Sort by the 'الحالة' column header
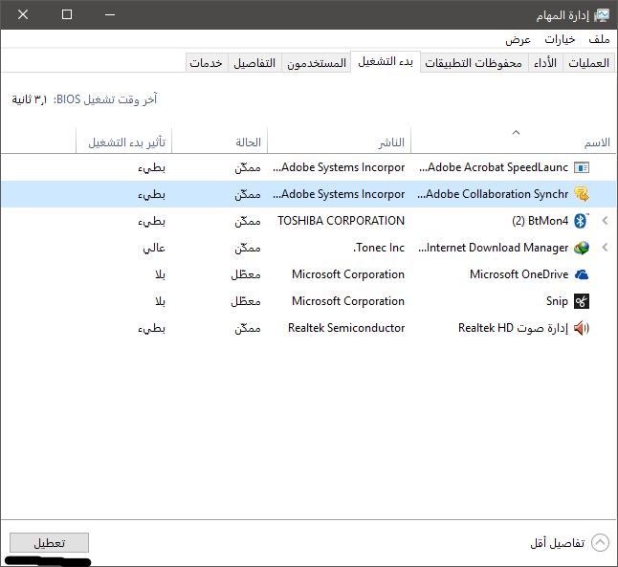Viewport: 618px width, 567px height. point(219,141)
